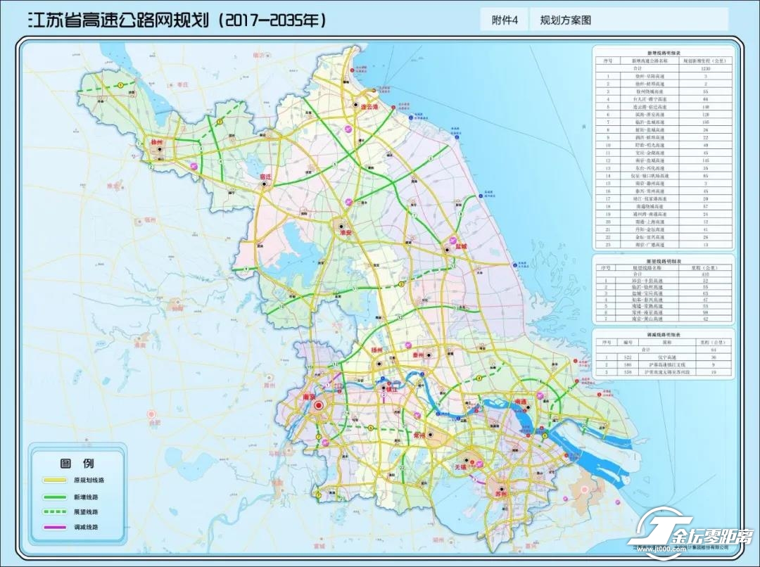Click the city dot marker at 无锡
The width and height of the screenshot is (760, 567).
(x=467, y=460)
